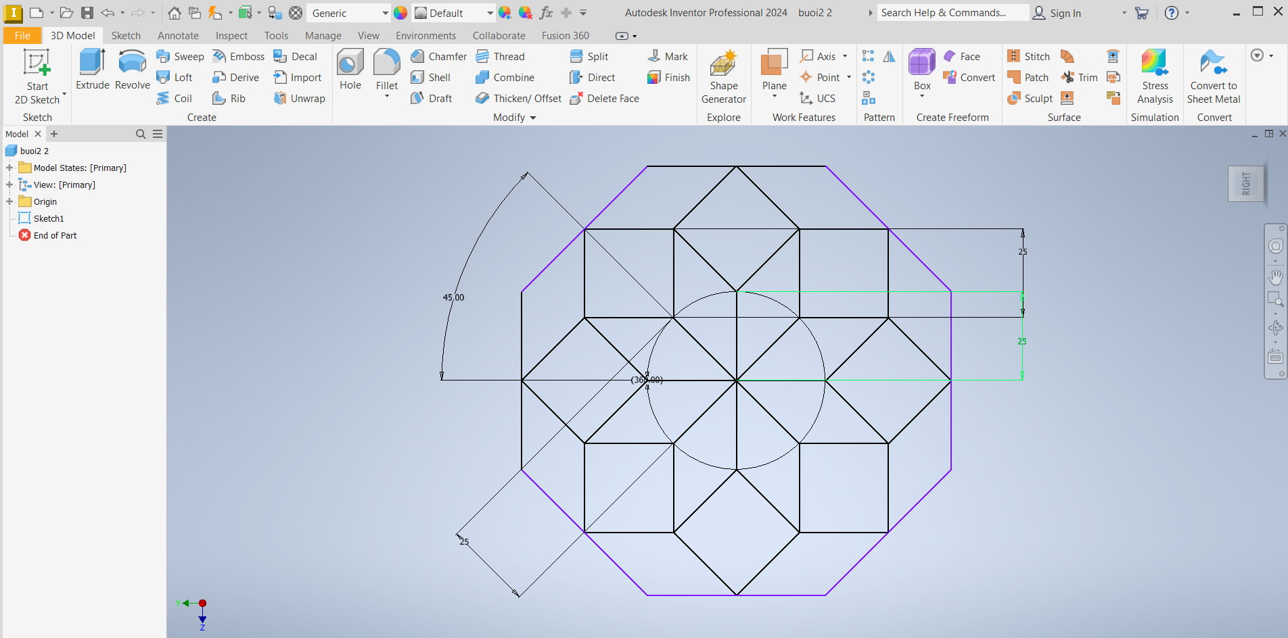Expand the Origin folder
This screenshot has width=1288, height=638.
pyautogui.click(x=9, y=201)
